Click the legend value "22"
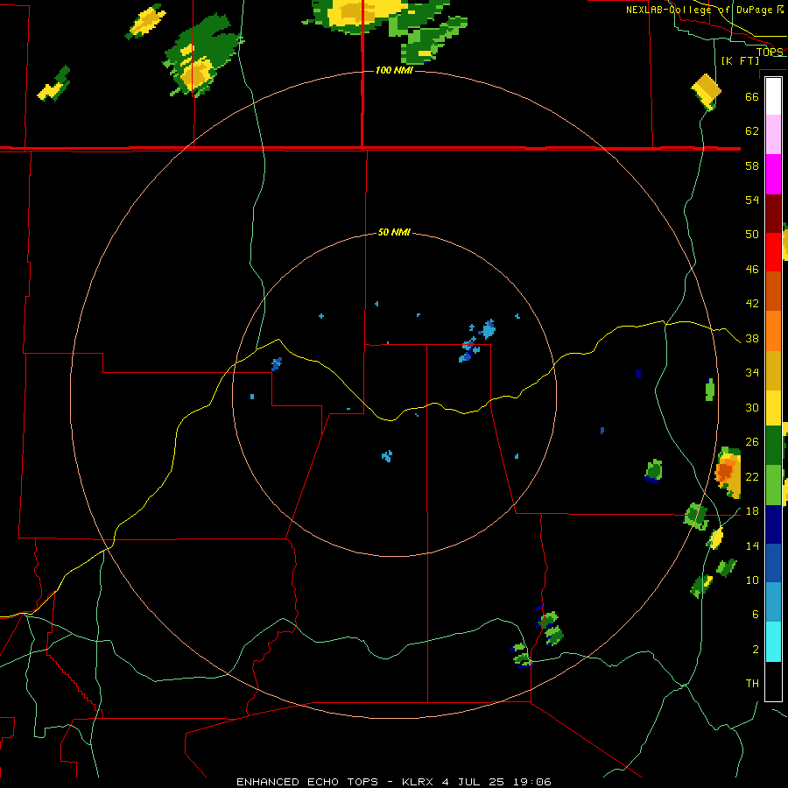The width and height of the screenshot is (788, 788). click(752, 477)
